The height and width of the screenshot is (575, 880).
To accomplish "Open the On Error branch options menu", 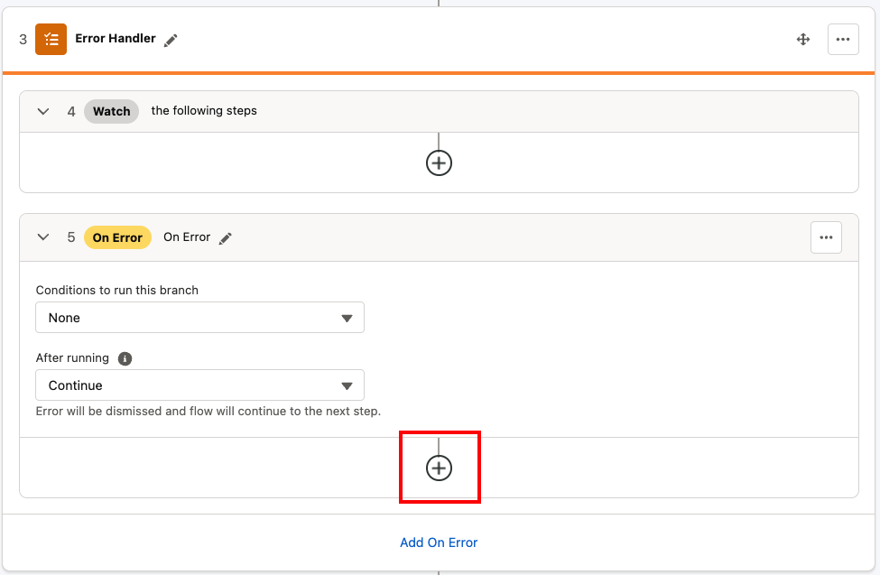I will pyautogui.click(x=826, y=237).
